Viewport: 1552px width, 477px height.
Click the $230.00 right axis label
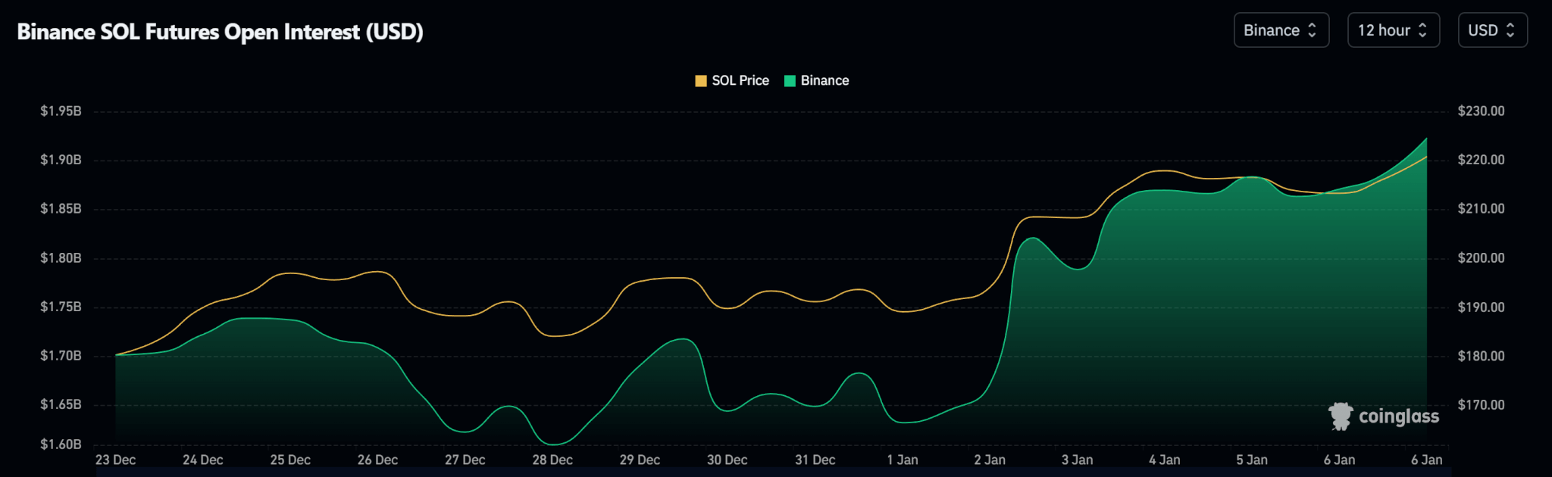(x=1481, y=111)
